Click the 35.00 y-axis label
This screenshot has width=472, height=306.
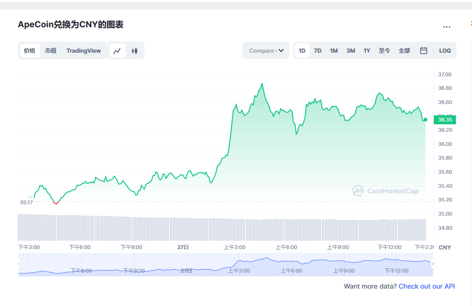(445, 214)
